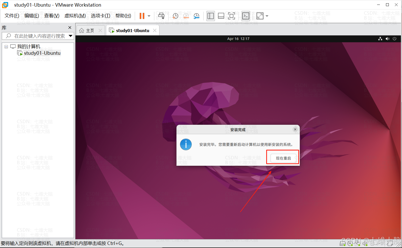
Task: Open the stretch mode dropdown arrow
Action: coord(267,16)
